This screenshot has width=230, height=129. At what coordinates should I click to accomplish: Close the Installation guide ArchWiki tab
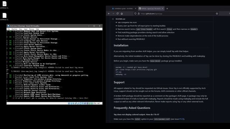coord(135,9)
